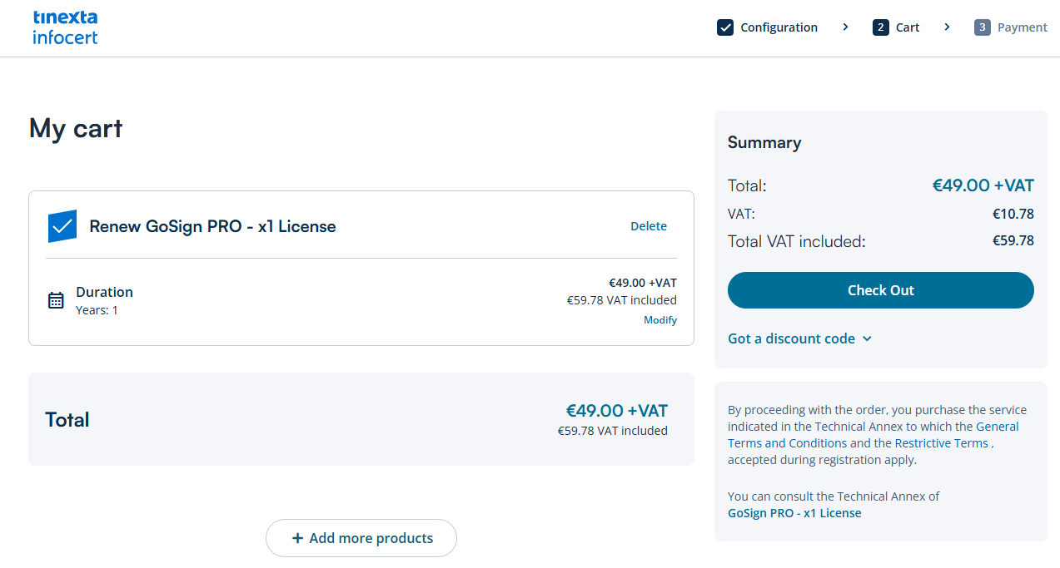Modify the license duration
This screenshot has width=1060, height=568.
pyautogui.click(x=660, y=320)
